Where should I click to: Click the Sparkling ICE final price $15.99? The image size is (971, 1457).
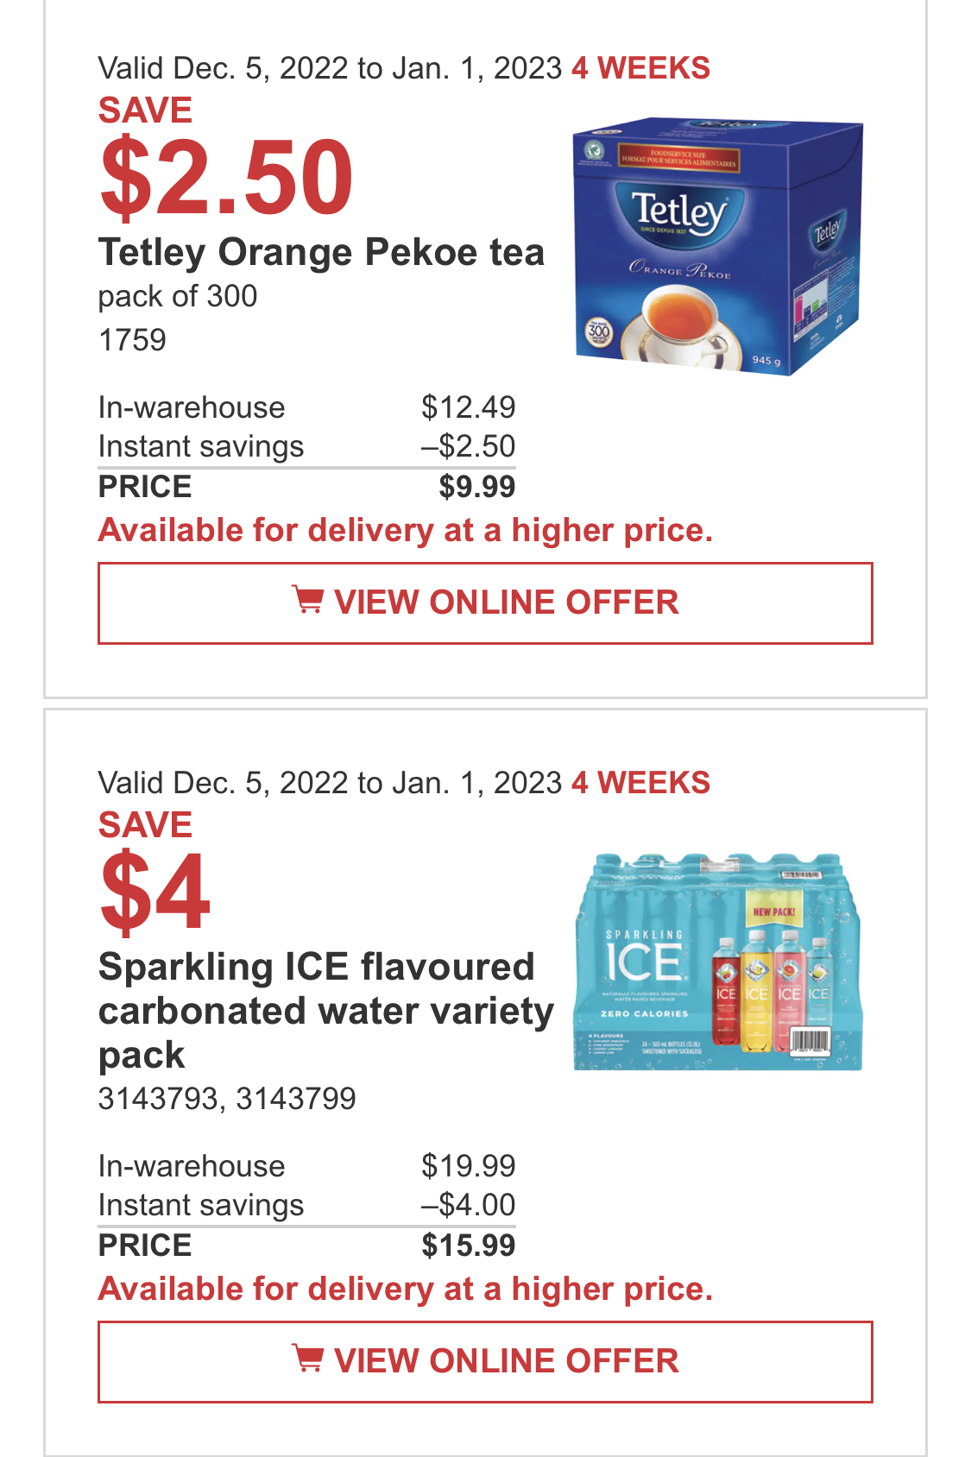tap(468, 1246)
